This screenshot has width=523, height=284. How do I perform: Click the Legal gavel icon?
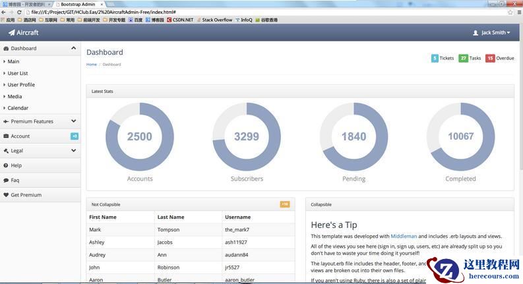pyautogui.click(x=6, y=151)
